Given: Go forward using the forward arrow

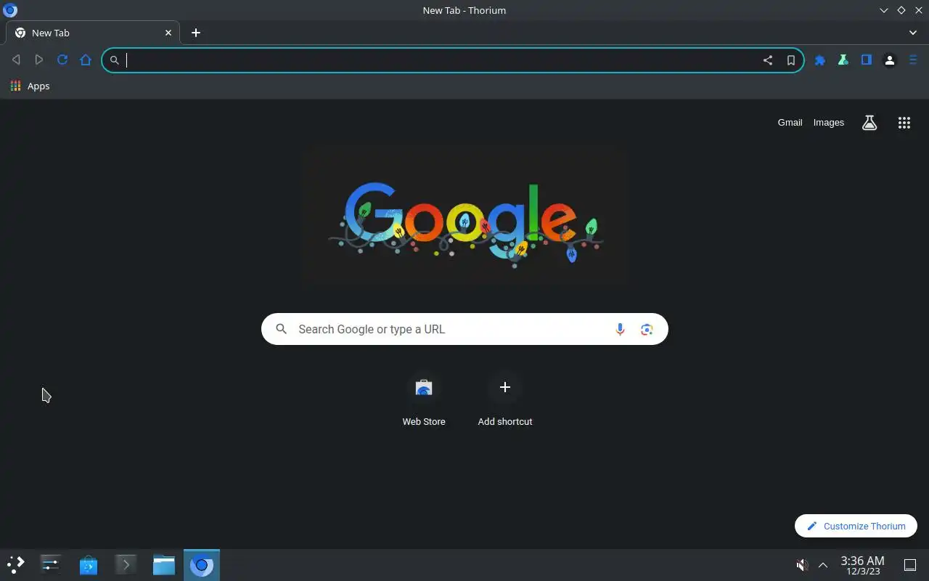Looking at the screenshot, I should pos(39,60).
